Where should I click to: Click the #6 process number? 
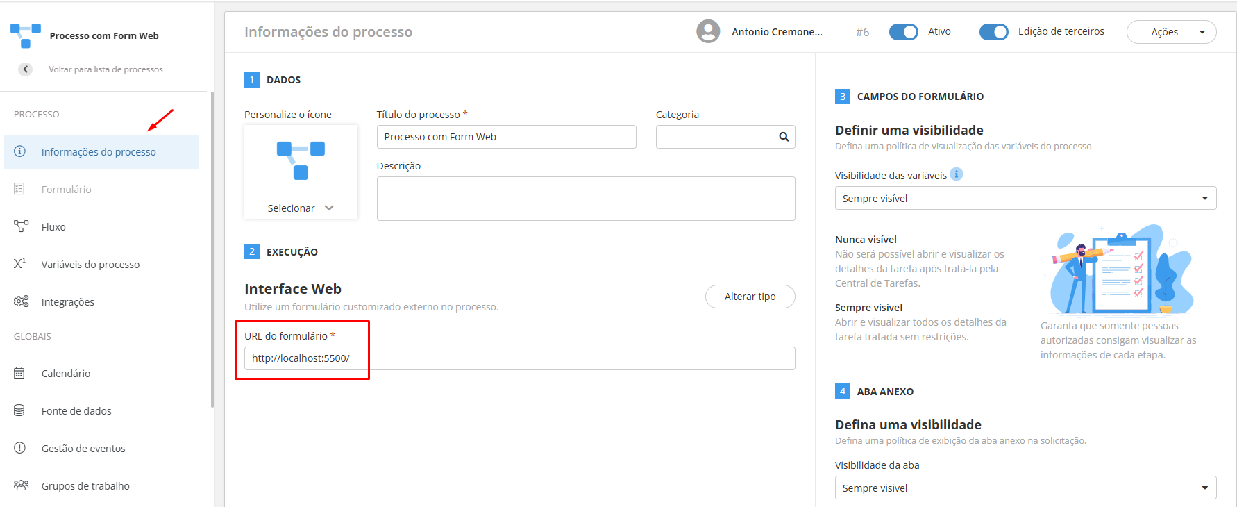[x=863, y=32]
